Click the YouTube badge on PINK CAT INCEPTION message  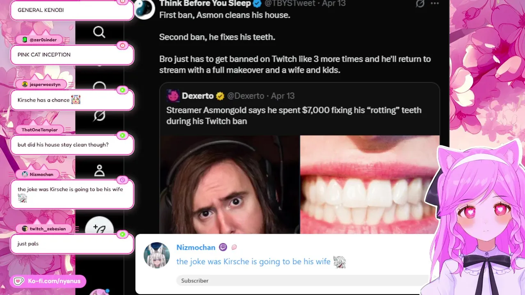[122, 45]
